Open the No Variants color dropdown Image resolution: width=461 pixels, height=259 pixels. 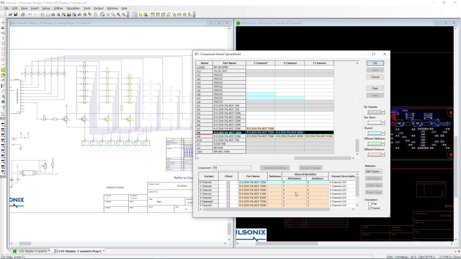[x=384, y=112]
